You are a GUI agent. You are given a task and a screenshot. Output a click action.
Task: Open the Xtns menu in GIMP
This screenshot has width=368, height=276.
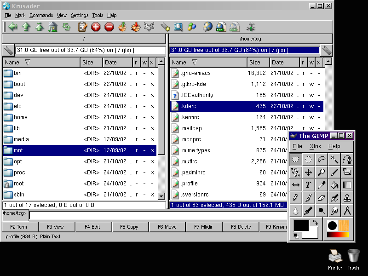point(315,146)
